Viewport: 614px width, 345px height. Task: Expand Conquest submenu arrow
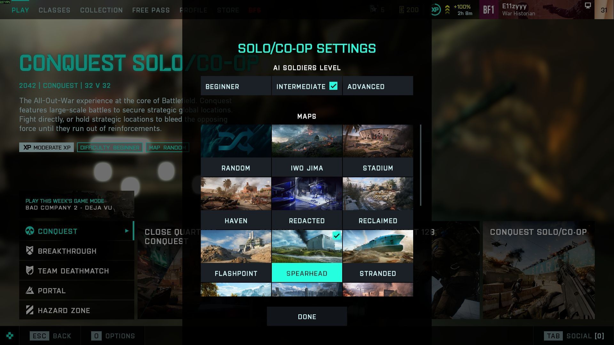point(127,231)
